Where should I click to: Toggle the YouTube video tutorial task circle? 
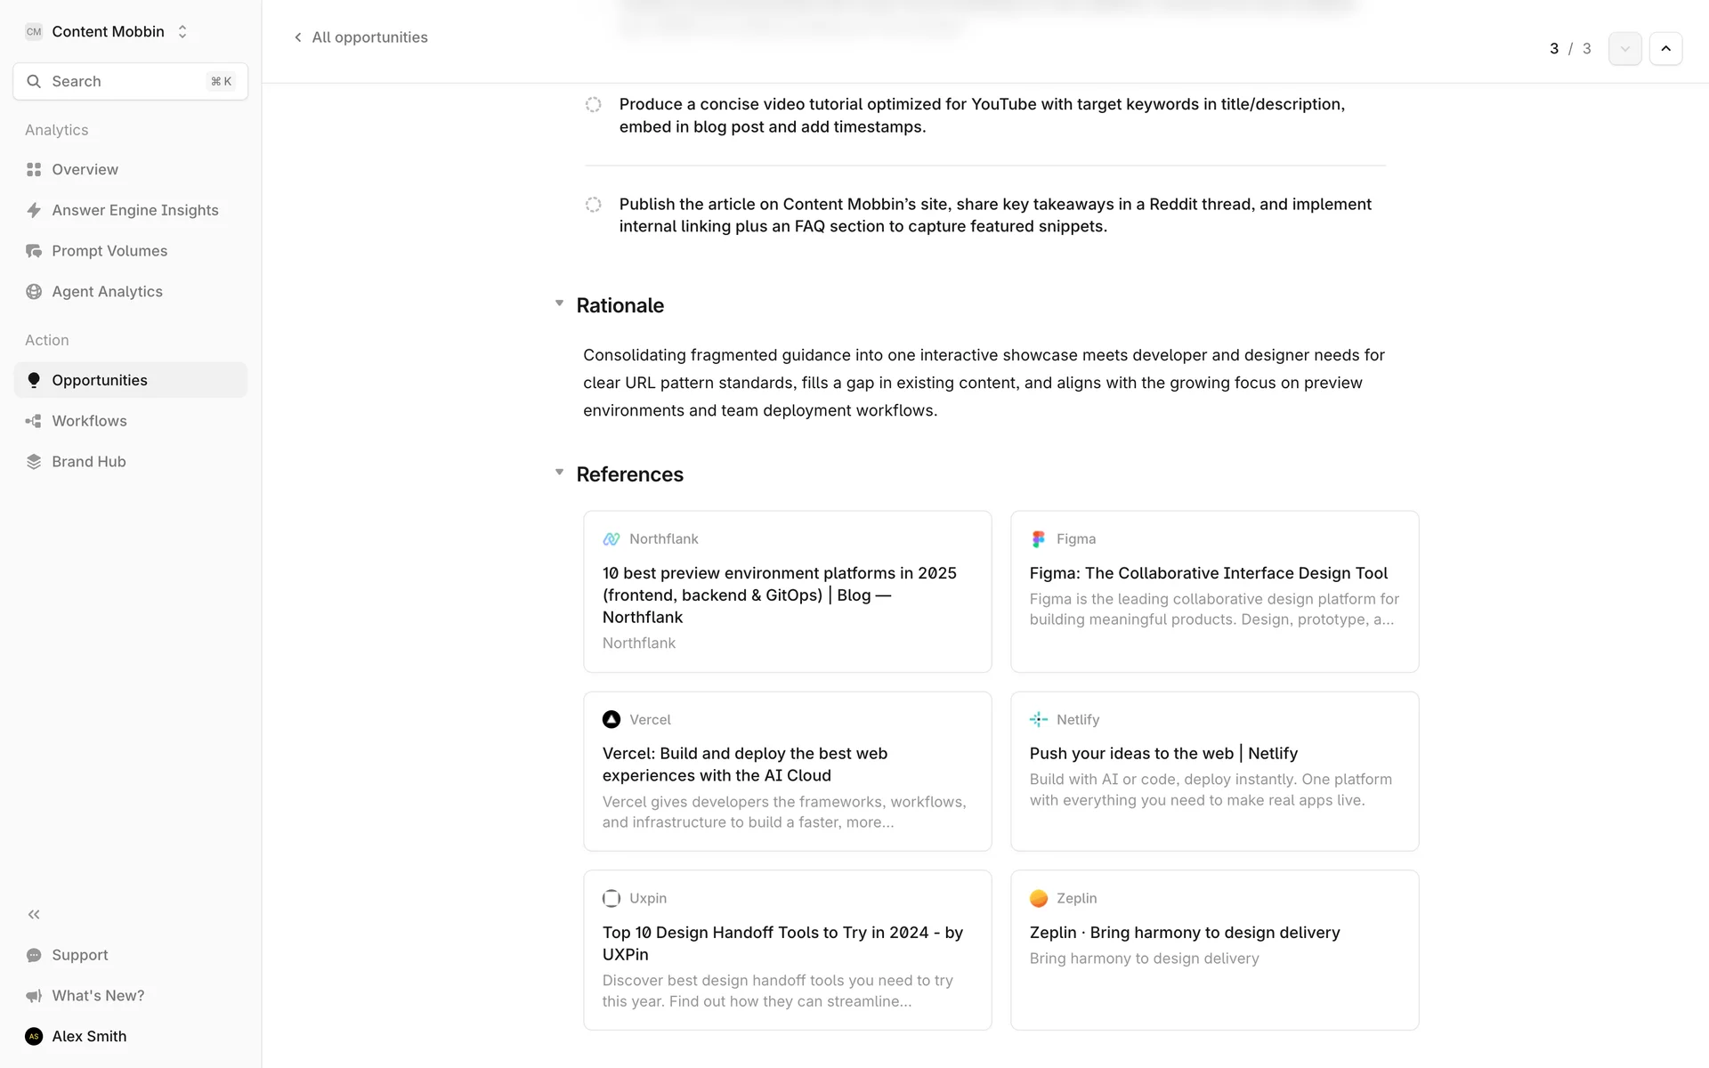coord(594,105)
